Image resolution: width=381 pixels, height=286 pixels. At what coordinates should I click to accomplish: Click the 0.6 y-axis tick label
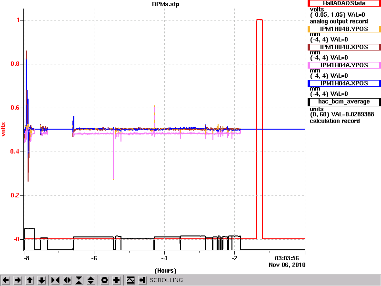point(15,108)
